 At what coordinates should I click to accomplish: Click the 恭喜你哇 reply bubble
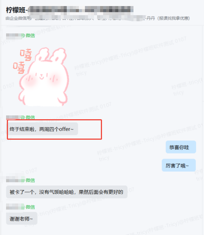pyautogui.click(x=181, y=147)
